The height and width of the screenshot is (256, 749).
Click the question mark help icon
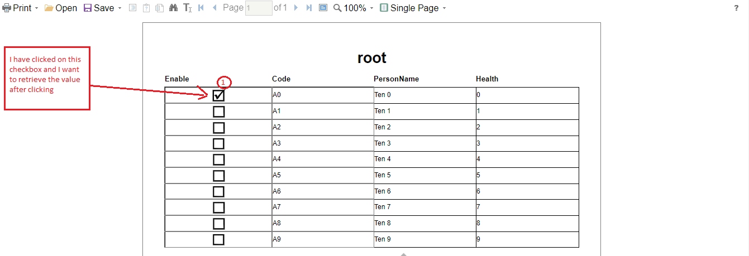(x=736, y=8)
